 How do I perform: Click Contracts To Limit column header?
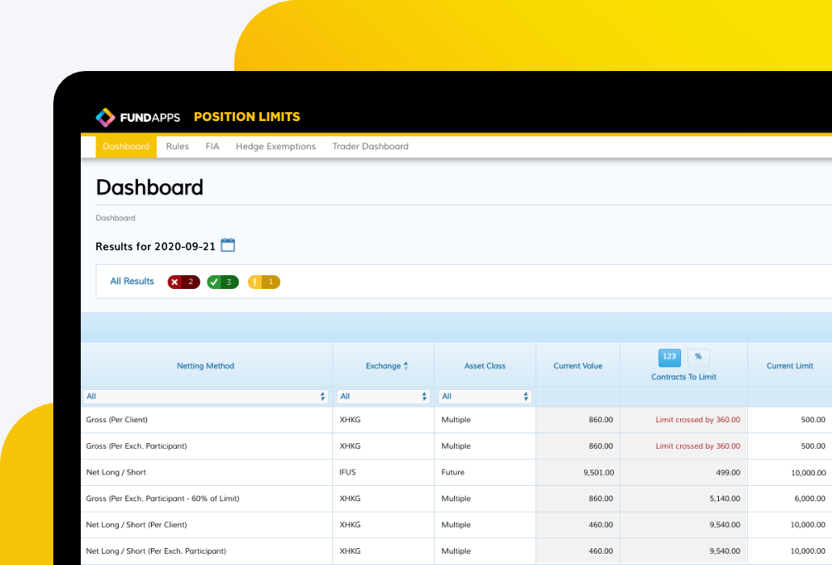pyautogui.click(x=683, y=377)
